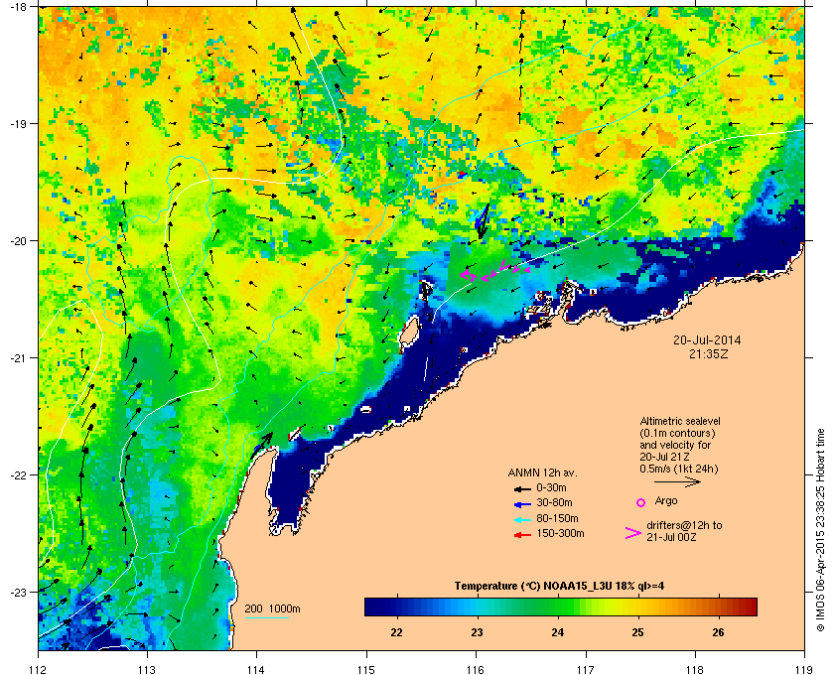Select the '80-150m' legend label

(x=557, y=518)
